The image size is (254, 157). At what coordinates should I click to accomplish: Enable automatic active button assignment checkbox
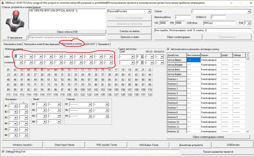pyautogui.click(x=168, y=49)
